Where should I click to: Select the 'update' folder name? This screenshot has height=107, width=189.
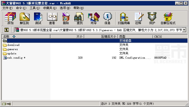coord(12,54)
